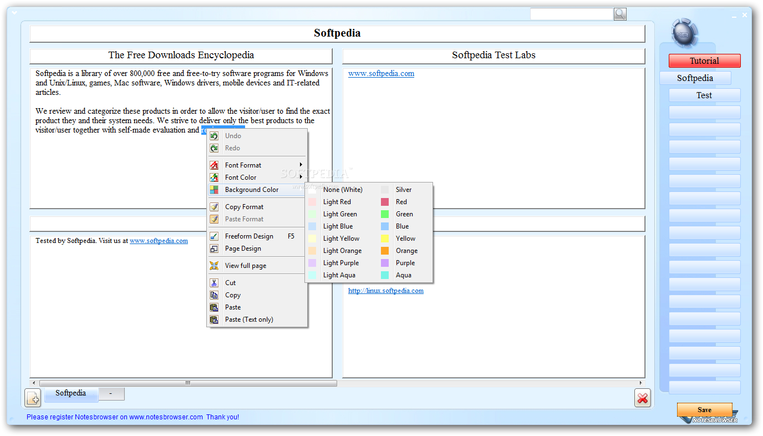The width and height of the screenshot is (763, 436).
Task: Switch to the Softpedia sidebar tab
Action: coord(695,78)
